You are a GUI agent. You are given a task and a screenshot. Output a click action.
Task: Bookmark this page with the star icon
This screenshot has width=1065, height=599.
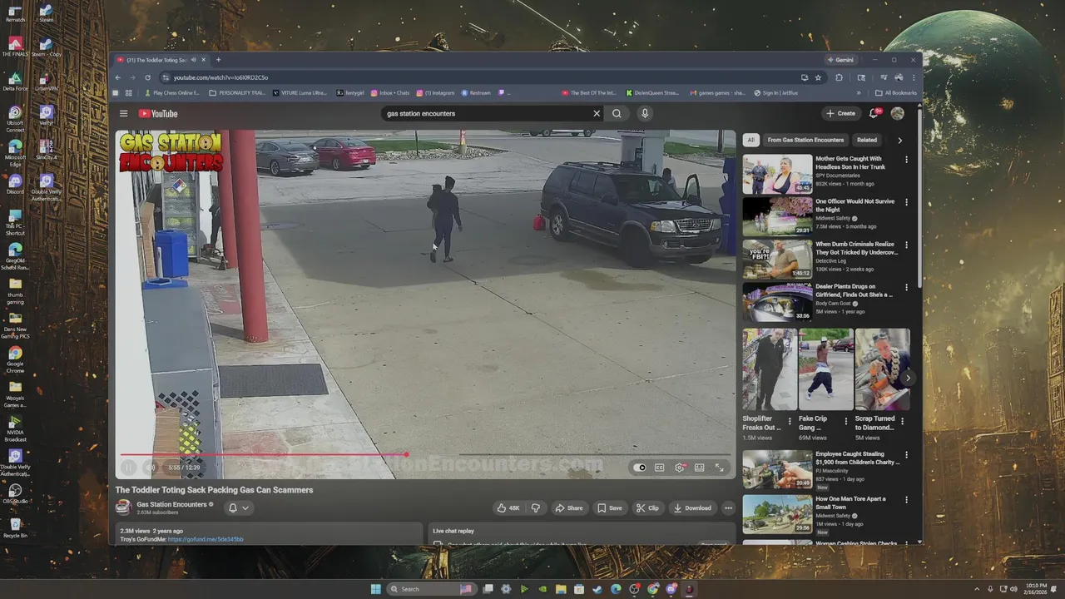point(818,77)
